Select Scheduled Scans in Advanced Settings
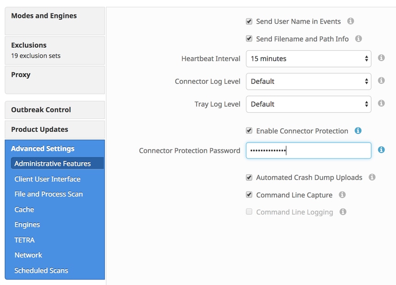The width and height of the screenshot is (396, 285). [41, 270]
